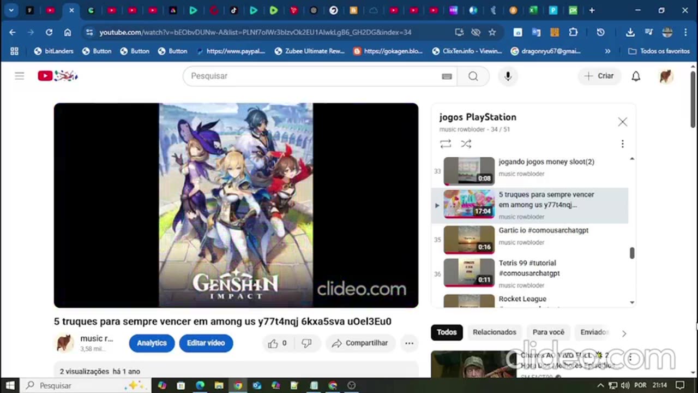
Task: Go to the YouTube home logo
Action: click(58, 76)
